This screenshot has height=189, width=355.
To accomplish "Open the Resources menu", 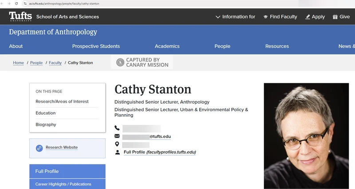I will (x=277, y=46).
